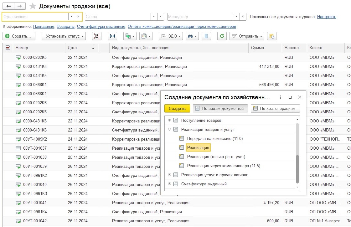Click the refresh list icon
Image resolution: width=351 pixels, height=227 pixels.
point(222,36)
